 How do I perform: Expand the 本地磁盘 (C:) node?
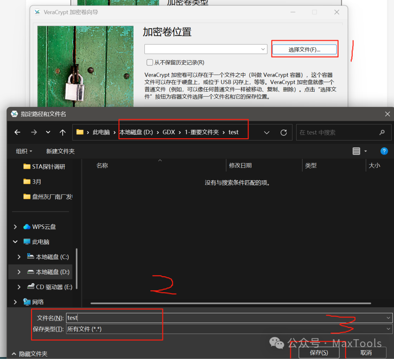(19, 257)
